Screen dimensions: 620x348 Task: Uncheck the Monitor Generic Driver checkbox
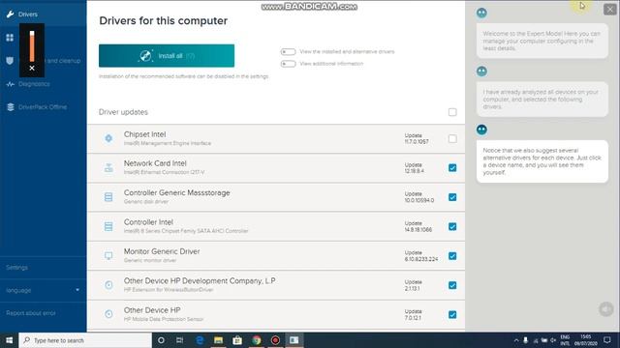click(x=452, y=255)
